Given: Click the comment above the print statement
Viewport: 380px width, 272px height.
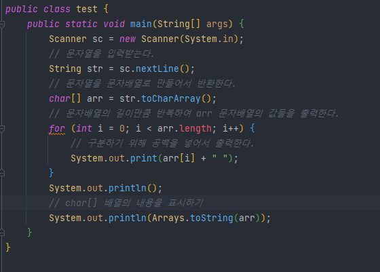Looking at the screenshot, I should [x=162, y=143].
